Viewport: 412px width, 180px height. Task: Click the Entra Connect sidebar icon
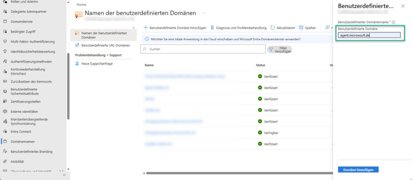(5, 131)
